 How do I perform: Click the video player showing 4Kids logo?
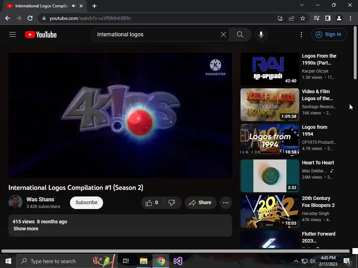click(120, 115)
